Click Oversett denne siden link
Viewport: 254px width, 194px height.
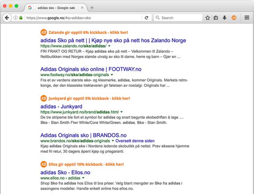point(135,141)
